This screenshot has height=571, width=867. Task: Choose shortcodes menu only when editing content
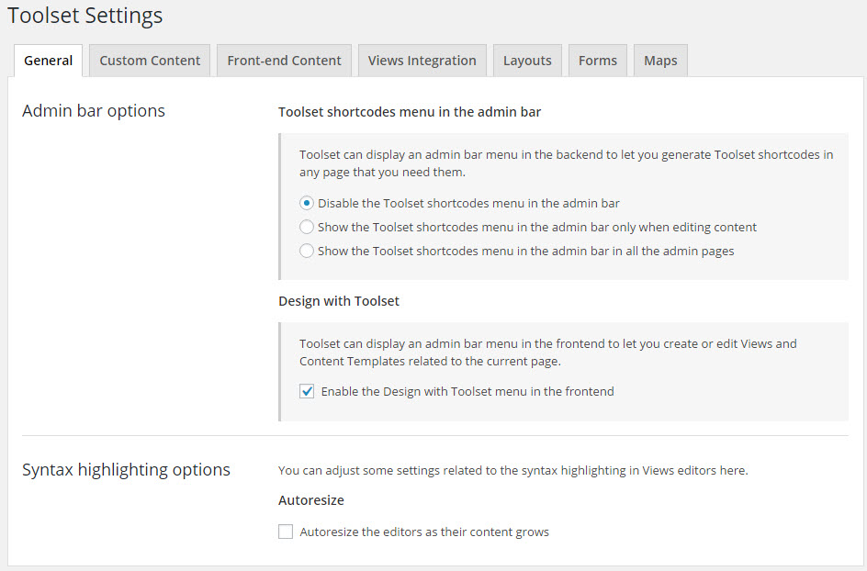tap(307, 227)
